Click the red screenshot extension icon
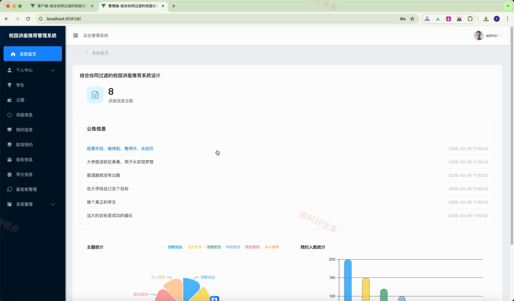514x301 pixels. pyautogui.click(x=459, y=19)
